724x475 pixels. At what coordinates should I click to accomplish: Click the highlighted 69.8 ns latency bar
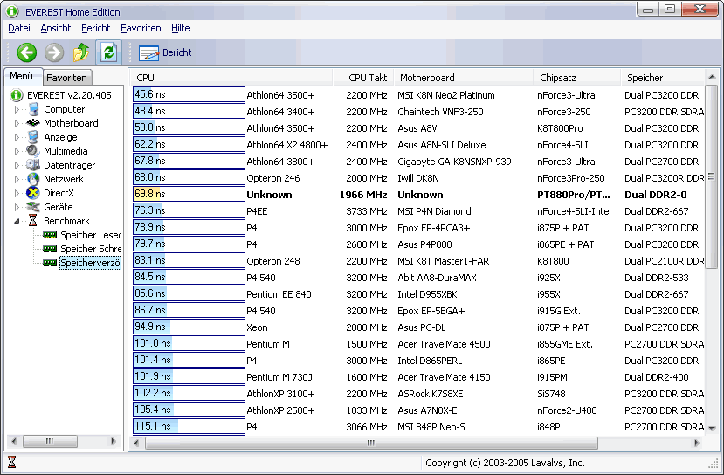coord(189,194)
